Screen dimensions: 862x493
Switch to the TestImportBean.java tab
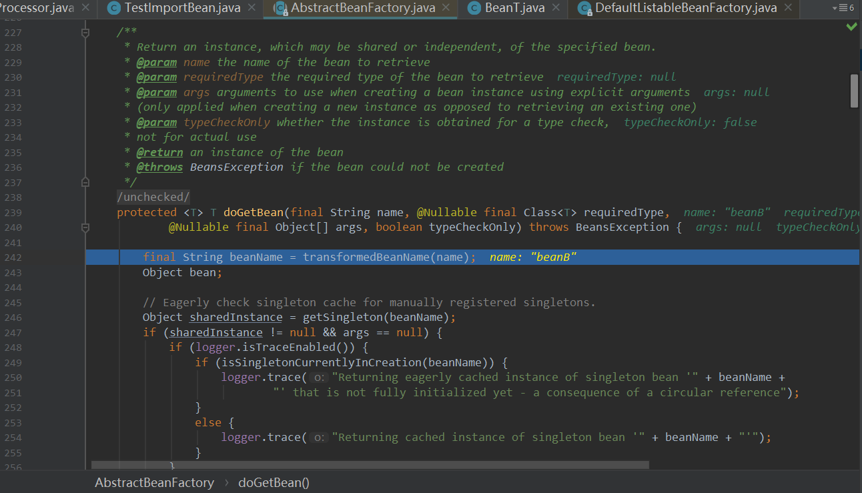(182, 8)
